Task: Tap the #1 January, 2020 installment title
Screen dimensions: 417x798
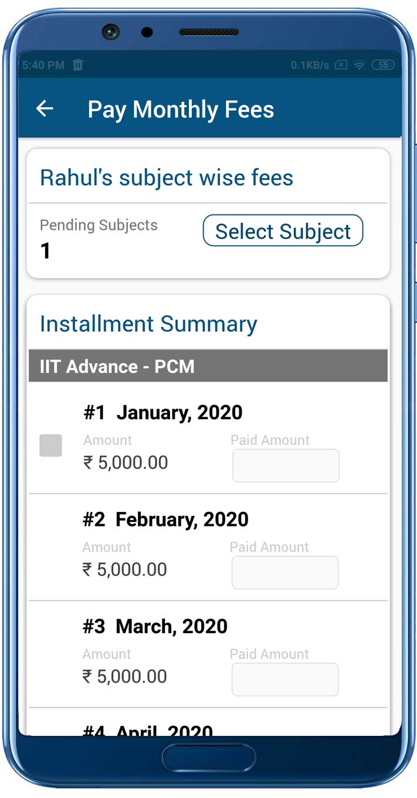Action: click(162, 413)
